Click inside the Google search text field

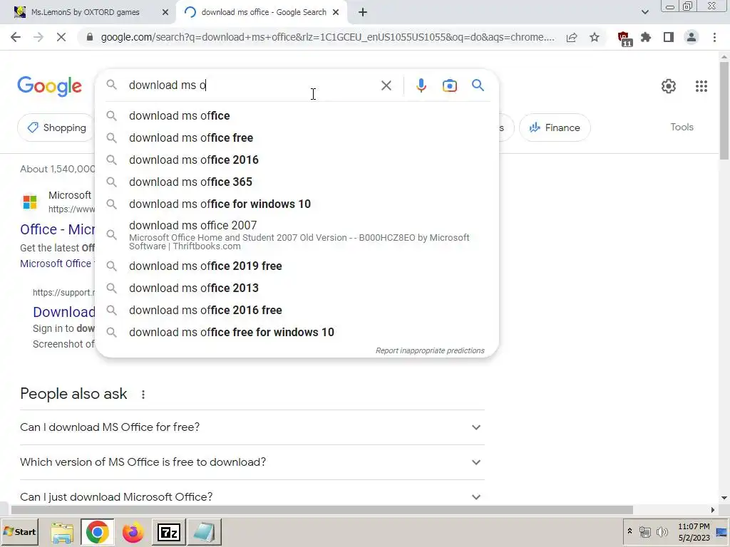tap(252, 85)
